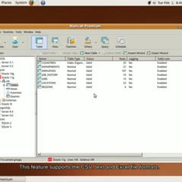Select Oracle 10g connection in tree

[8, 74]
